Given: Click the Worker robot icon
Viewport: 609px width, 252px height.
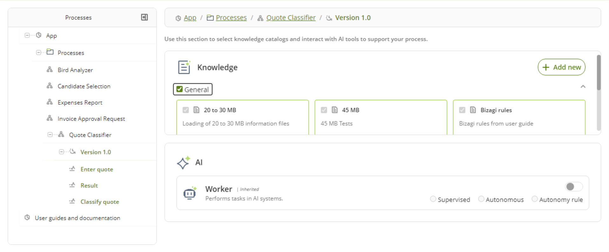Looking at the screenshot, I should point(190,193).
